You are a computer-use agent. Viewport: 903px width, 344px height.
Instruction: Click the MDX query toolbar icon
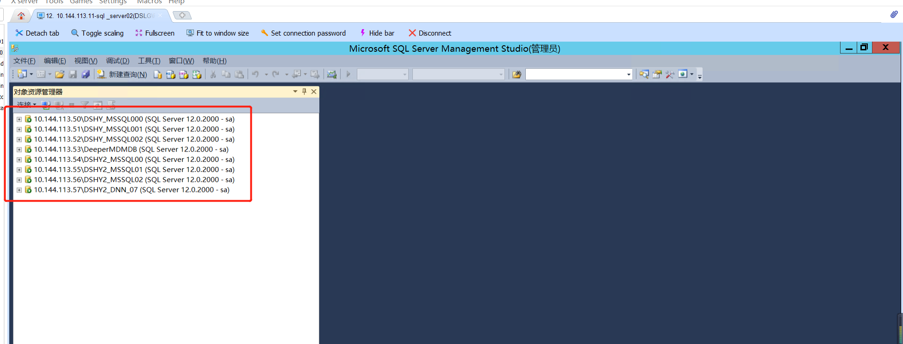click(x=171, y=74)
